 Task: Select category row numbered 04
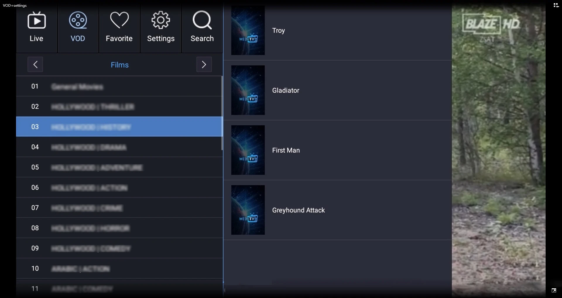(x=119, y=147)
